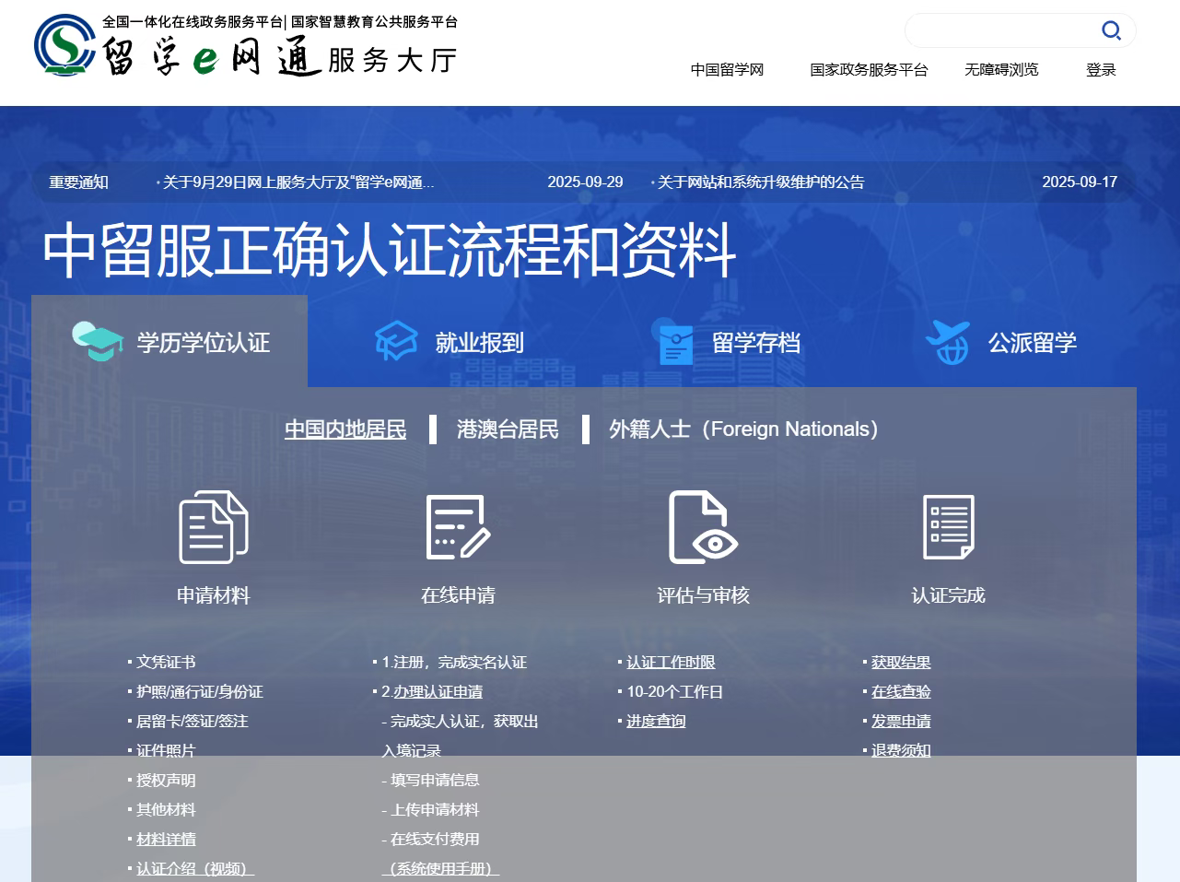Screen dimensions: 1180x882
Task: Click 登录 to sign in
Action: pos(1100,70)
